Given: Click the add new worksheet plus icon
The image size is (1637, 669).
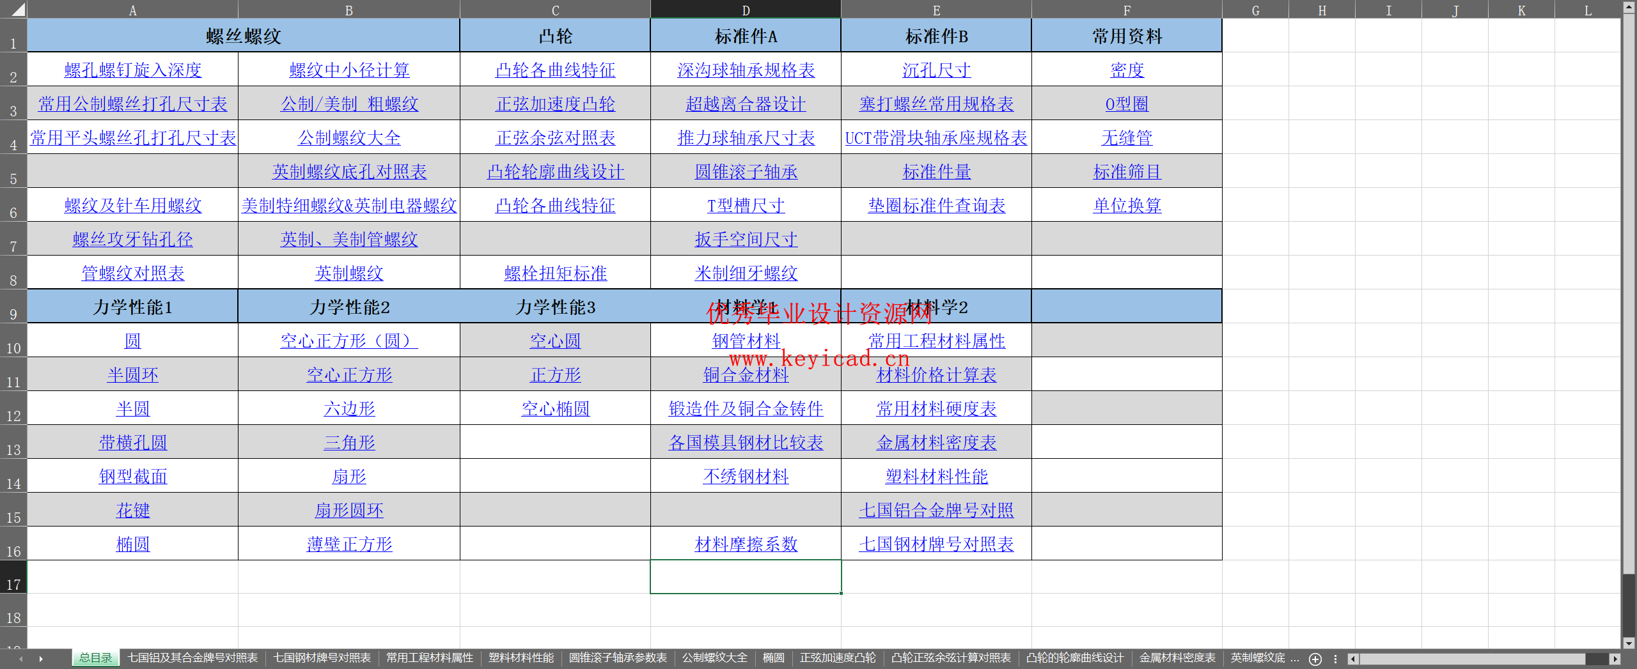Looking at the screenshot, I should (x=1315, y=657).
